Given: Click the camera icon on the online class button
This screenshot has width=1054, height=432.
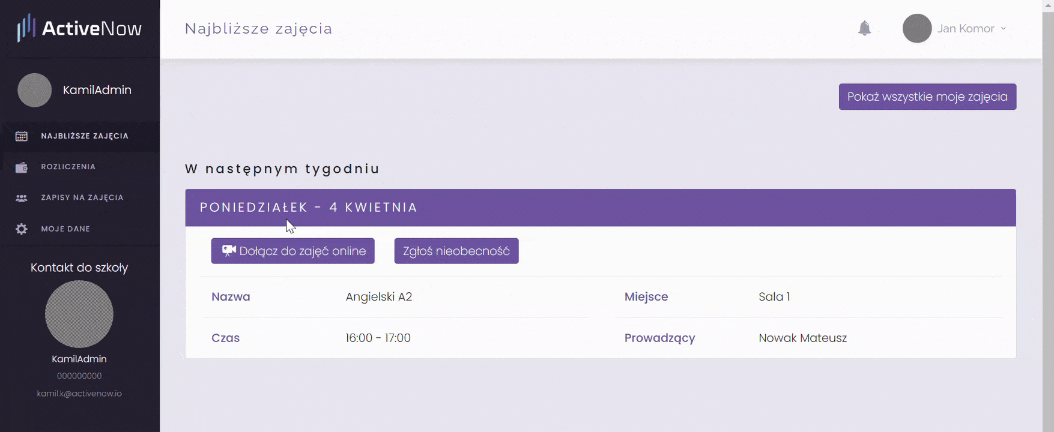Looking at the screenshot, I should [x=229, y=250].
